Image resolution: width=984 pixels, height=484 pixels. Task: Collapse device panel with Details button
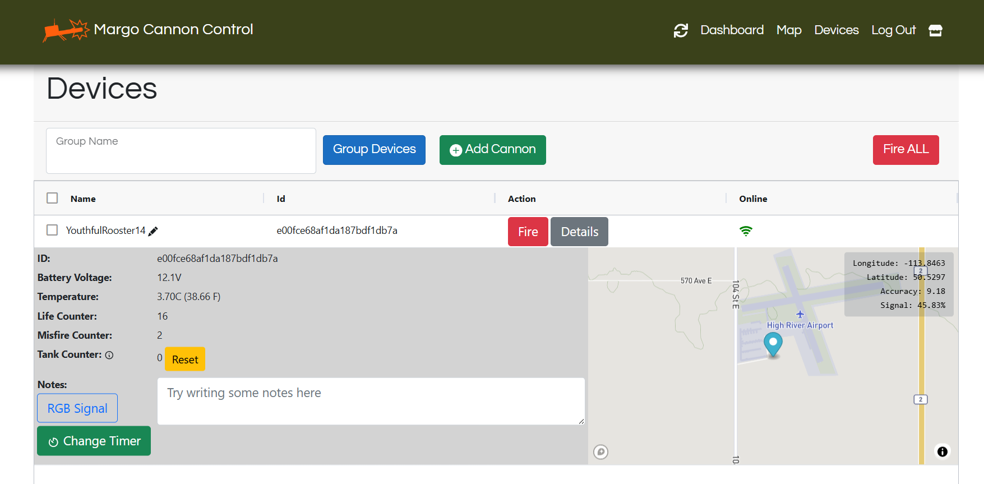pyautogui.click(x=579, y=232)
